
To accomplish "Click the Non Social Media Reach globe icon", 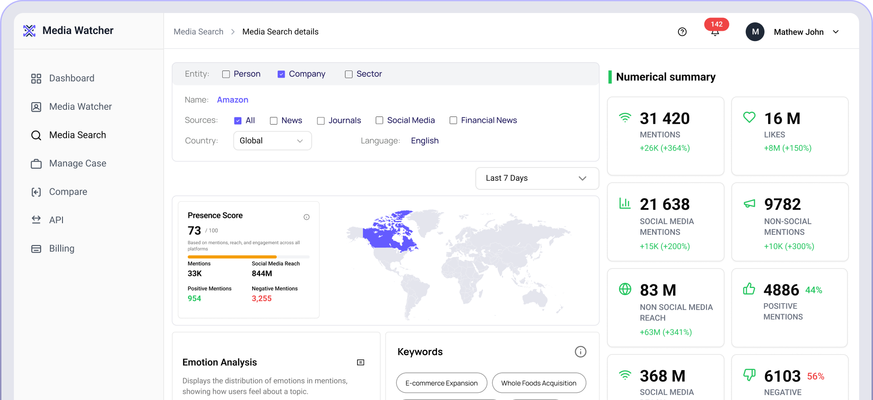I will 625,289.
